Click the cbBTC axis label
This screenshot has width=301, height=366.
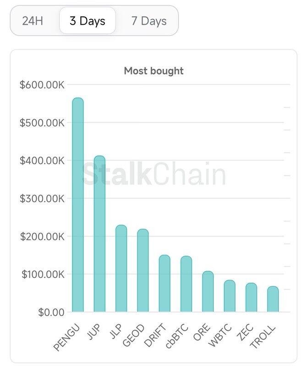176,337
